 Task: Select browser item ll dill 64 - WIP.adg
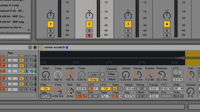click(x=12, y=22)
